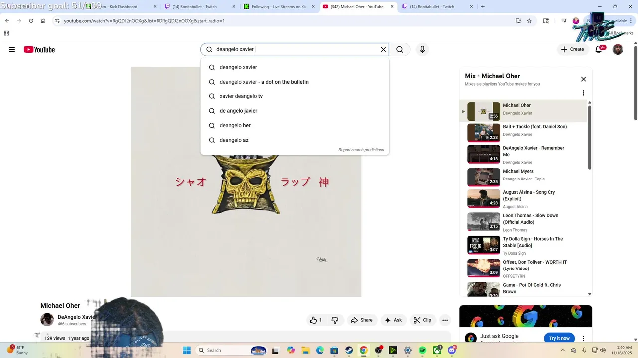This screenshot has height=358, width=638.
Task: Open the account avatar menu
Action: [618, 49]
